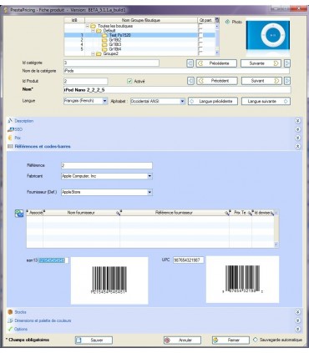Click the refresh icon beside the supplier table

[x=19, y=214]
